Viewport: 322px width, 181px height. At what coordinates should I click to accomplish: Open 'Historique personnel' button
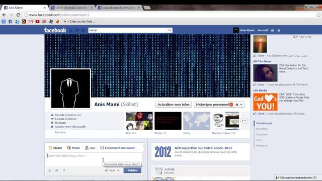tap(213, 105)
